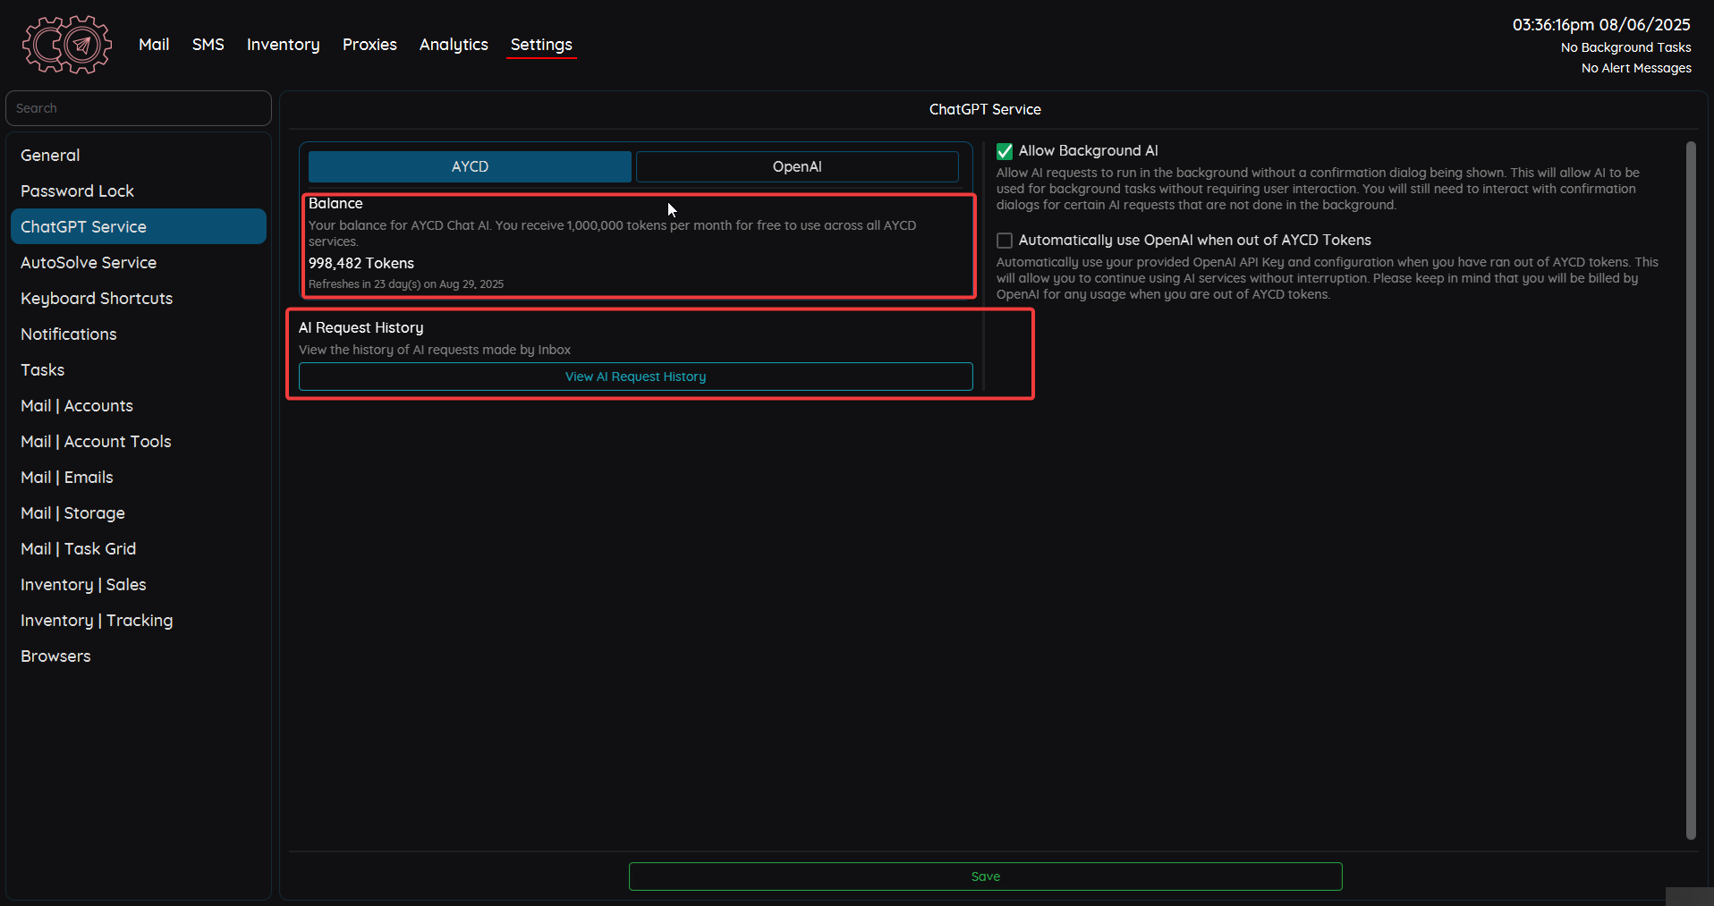Switch to the OpenAI tab
The height and width of the screenshot is (906, 1714).
click(x=796, y=166)
